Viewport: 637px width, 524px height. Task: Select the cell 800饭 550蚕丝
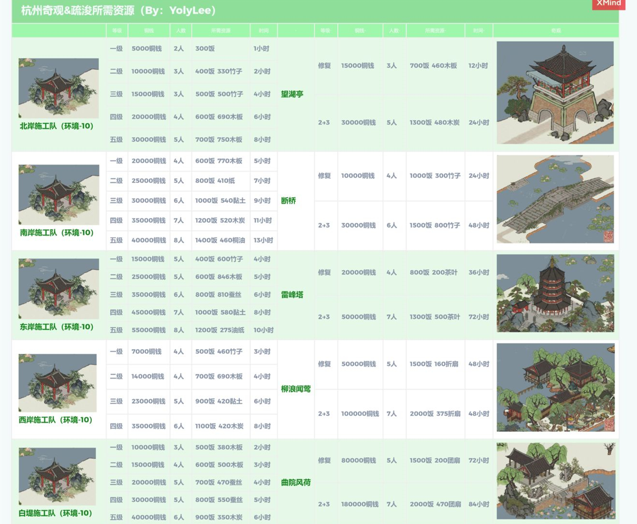click(x=218, y=500)
